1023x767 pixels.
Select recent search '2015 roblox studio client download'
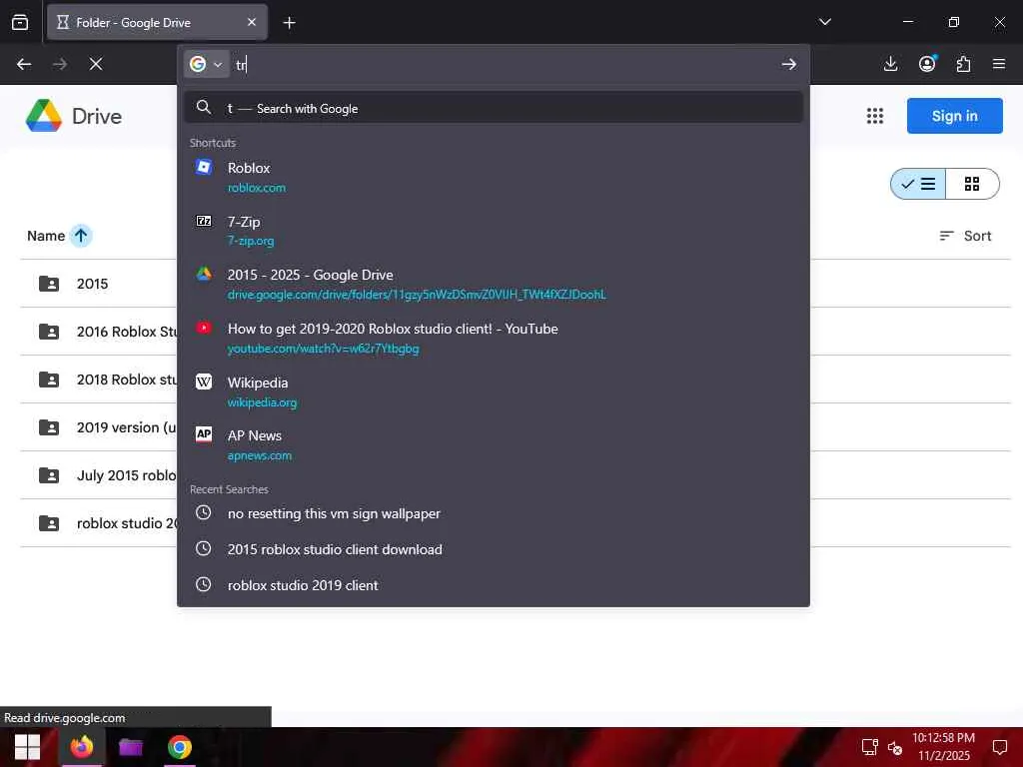(x=494, y=549)
